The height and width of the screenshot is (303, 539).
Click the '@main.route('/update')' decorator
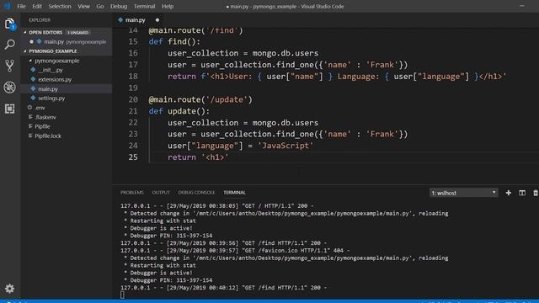(200, 99)
